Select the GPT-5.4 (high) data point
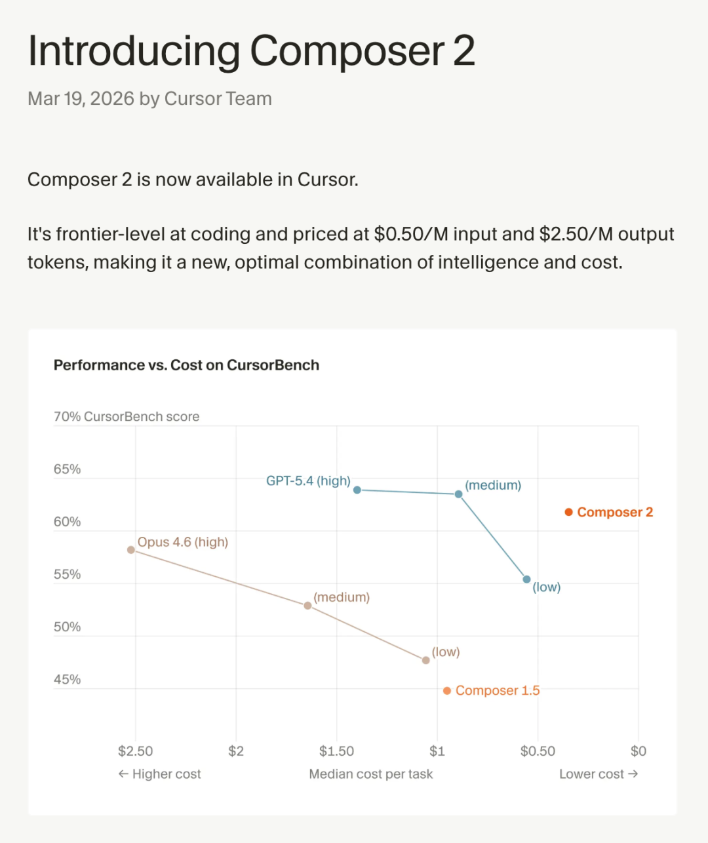The image size is (708, 843). [357, 490]
